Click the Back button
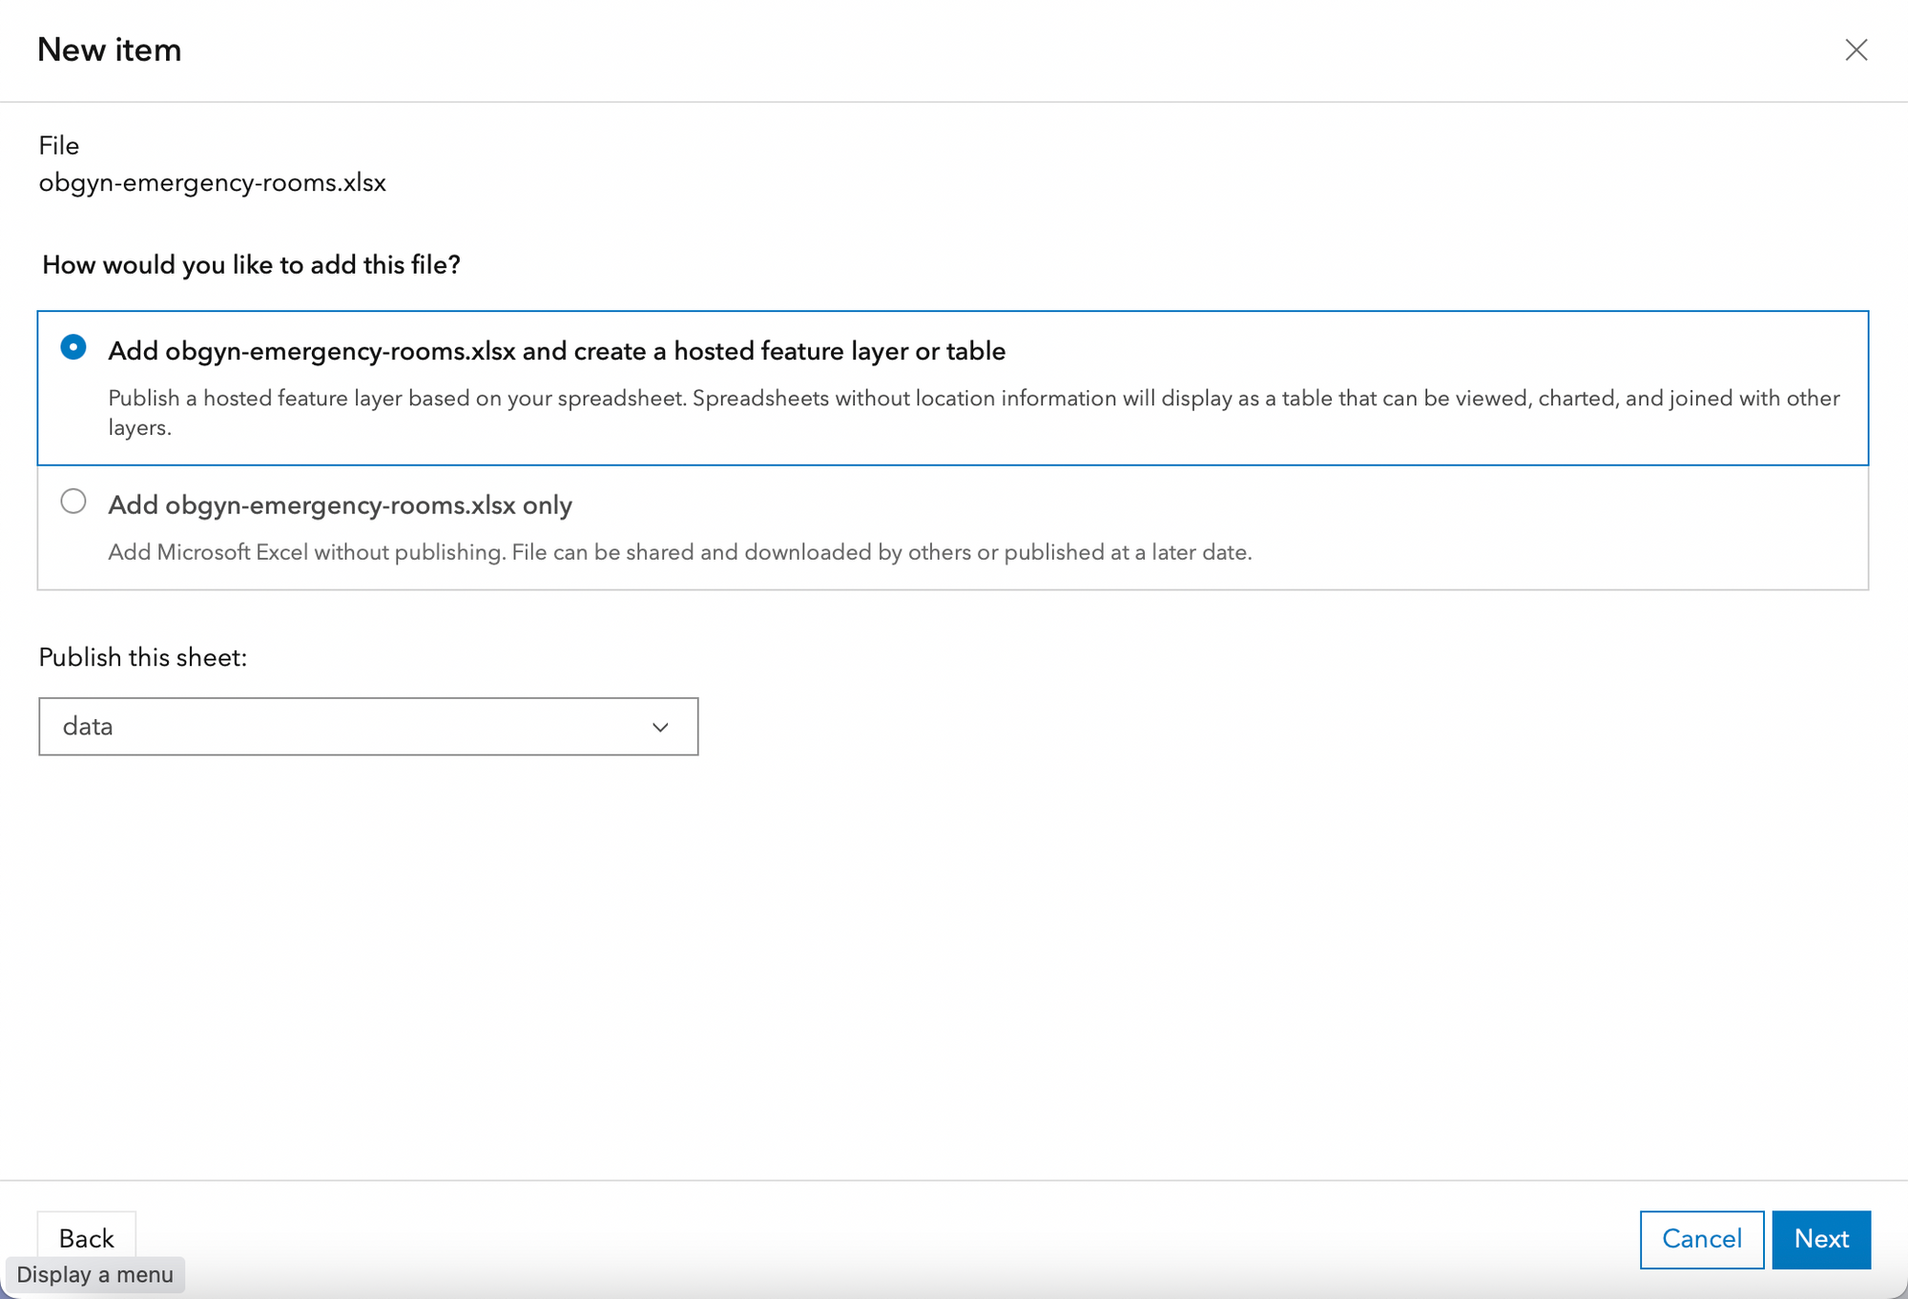 coord(86,1237)
